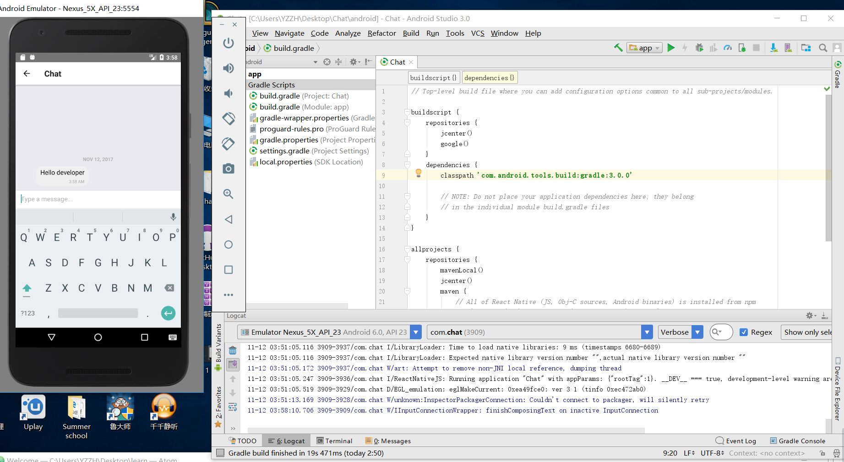The width and height of the screenshot is (844, 462).
Task: Click the emulator zoom magnifier icon
Action: [x=229, y=194]
